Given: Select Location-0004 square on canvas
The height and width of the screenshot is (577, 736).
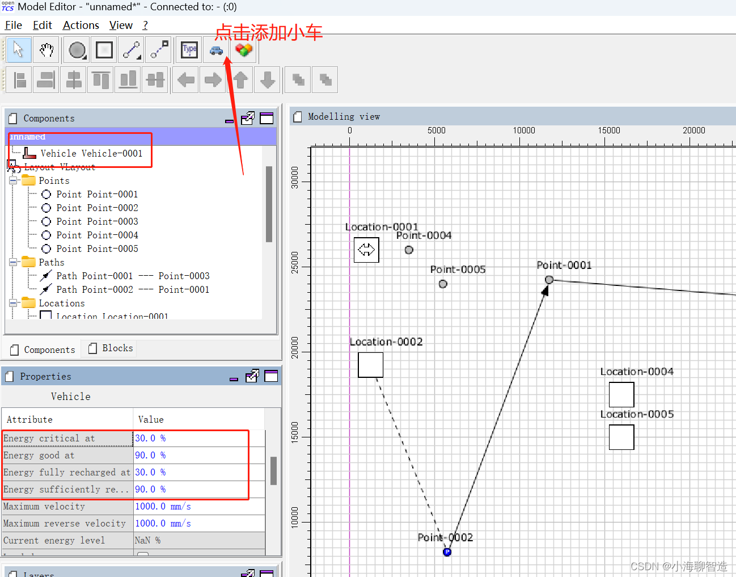Looking at the screenshot, I should pyautogui.click(x=621, y=395).
